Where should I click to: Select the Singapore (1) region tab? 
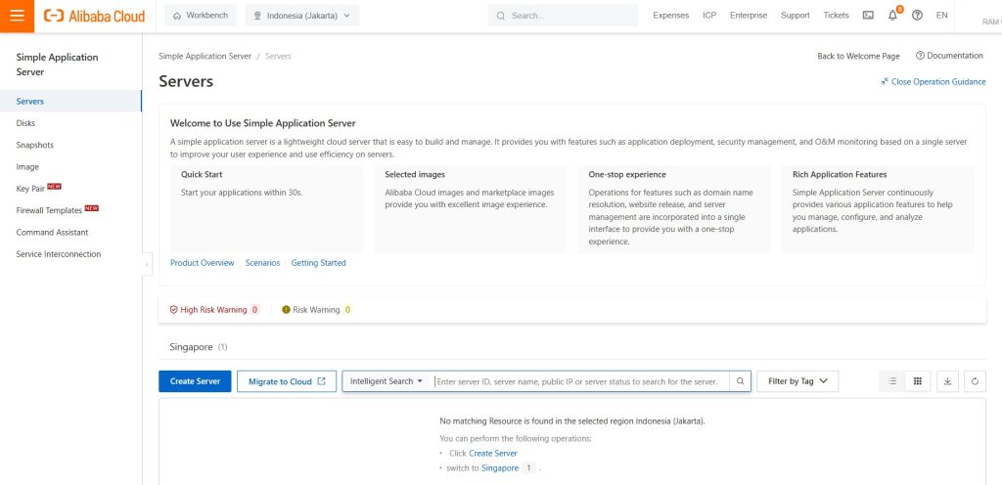point(198,347)
